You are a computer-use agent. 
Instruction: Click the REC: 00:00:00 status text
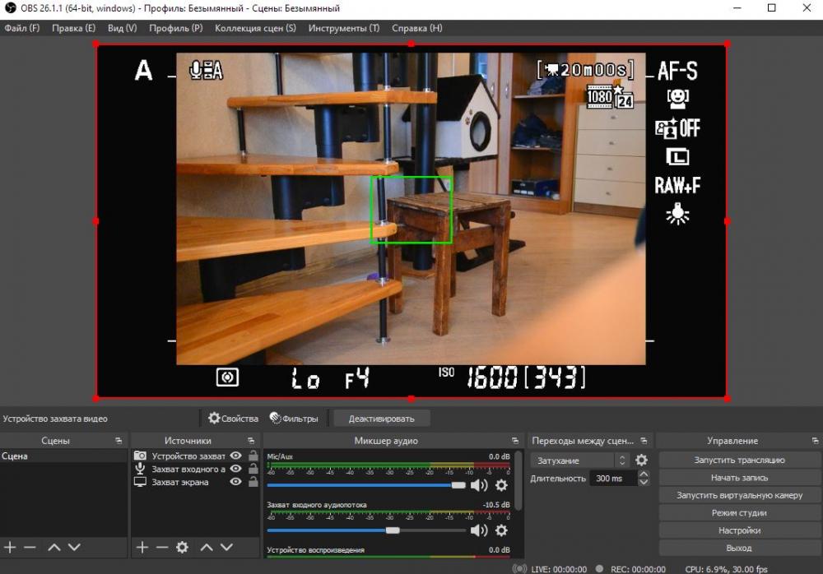click(x=638, y=569)
